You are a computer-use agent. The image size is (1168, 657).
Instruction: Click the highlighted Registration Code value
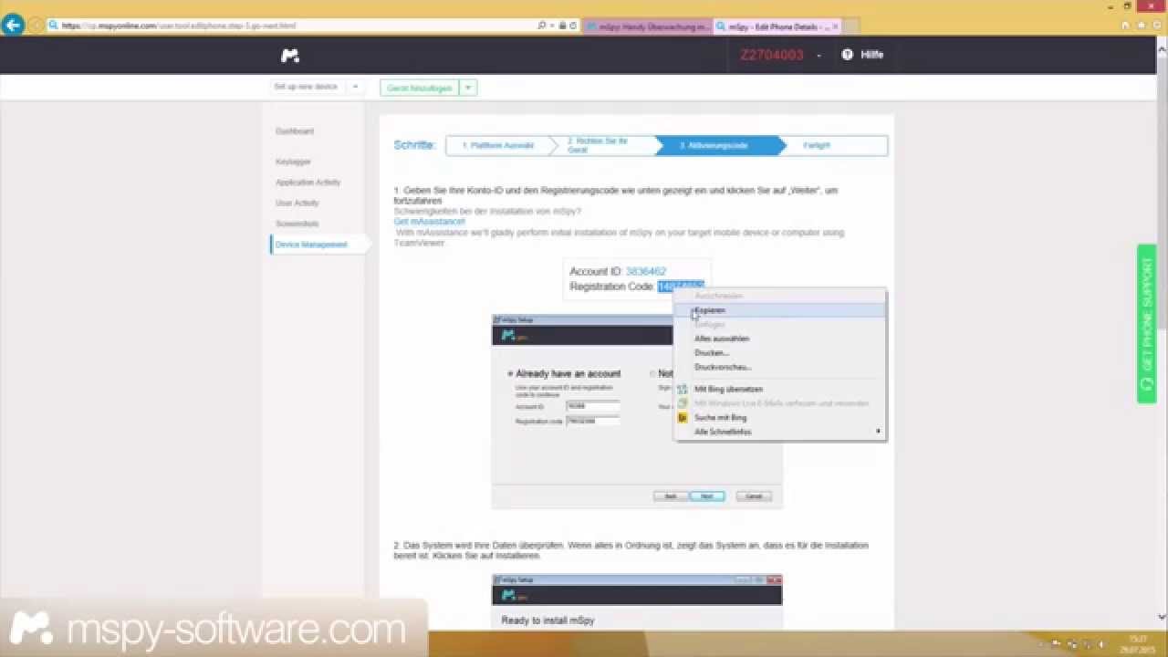(681, 287)
